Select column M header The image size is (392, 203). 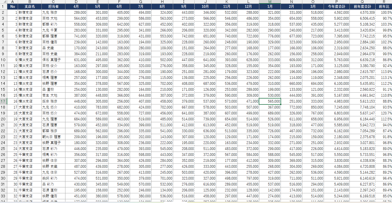pos(270,2)
